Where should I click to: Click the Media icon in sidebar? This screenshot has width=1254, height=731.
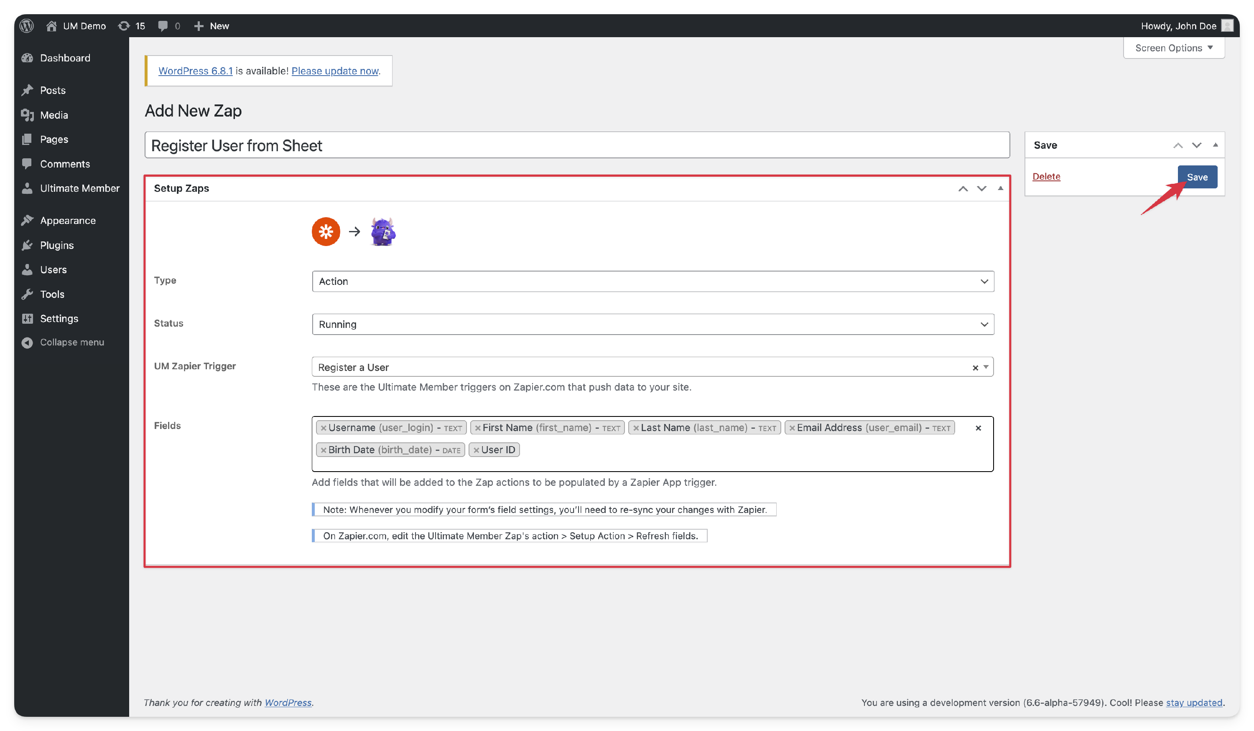coord(27,115)
